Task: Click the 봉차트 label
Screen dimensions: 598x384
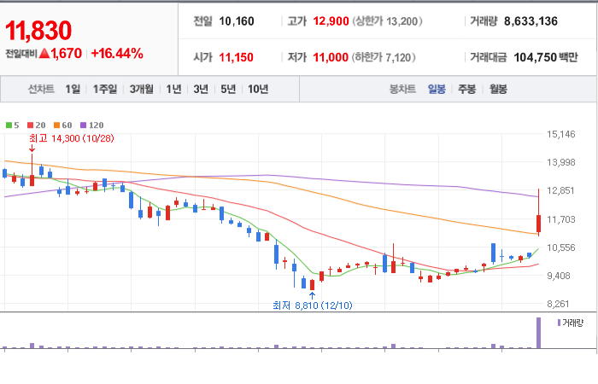Action: tap(402, 89)
